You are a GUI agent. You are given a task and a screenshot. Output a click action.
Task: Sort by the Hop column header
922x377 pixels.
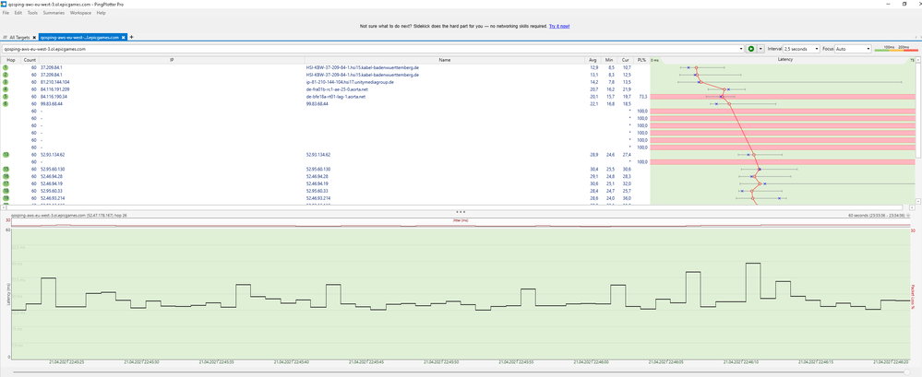pyautogui.click(x=10, y=60)
